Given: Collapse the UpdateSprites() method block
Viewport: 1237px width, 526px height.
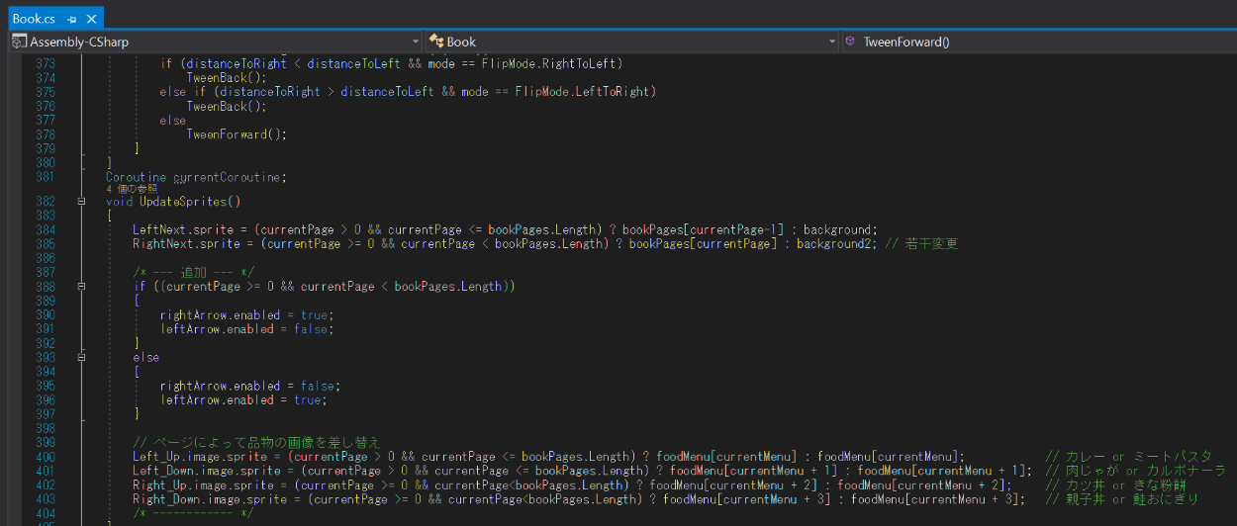Looking at the screenshot, I should pos(81,202).
